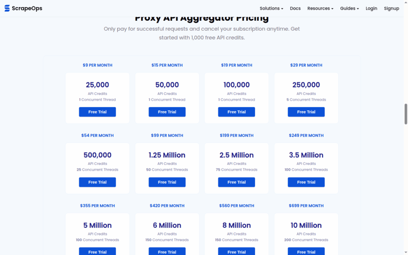Click the $249 PER MONTH price label

pyautogui.click(x=306, y=135)
